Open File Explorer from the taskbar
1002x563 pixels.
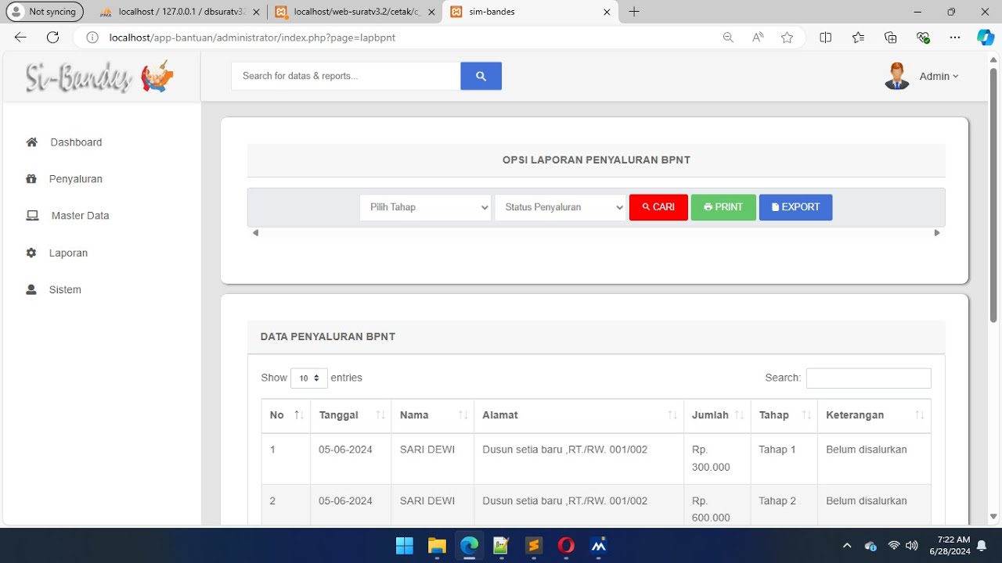437,546
